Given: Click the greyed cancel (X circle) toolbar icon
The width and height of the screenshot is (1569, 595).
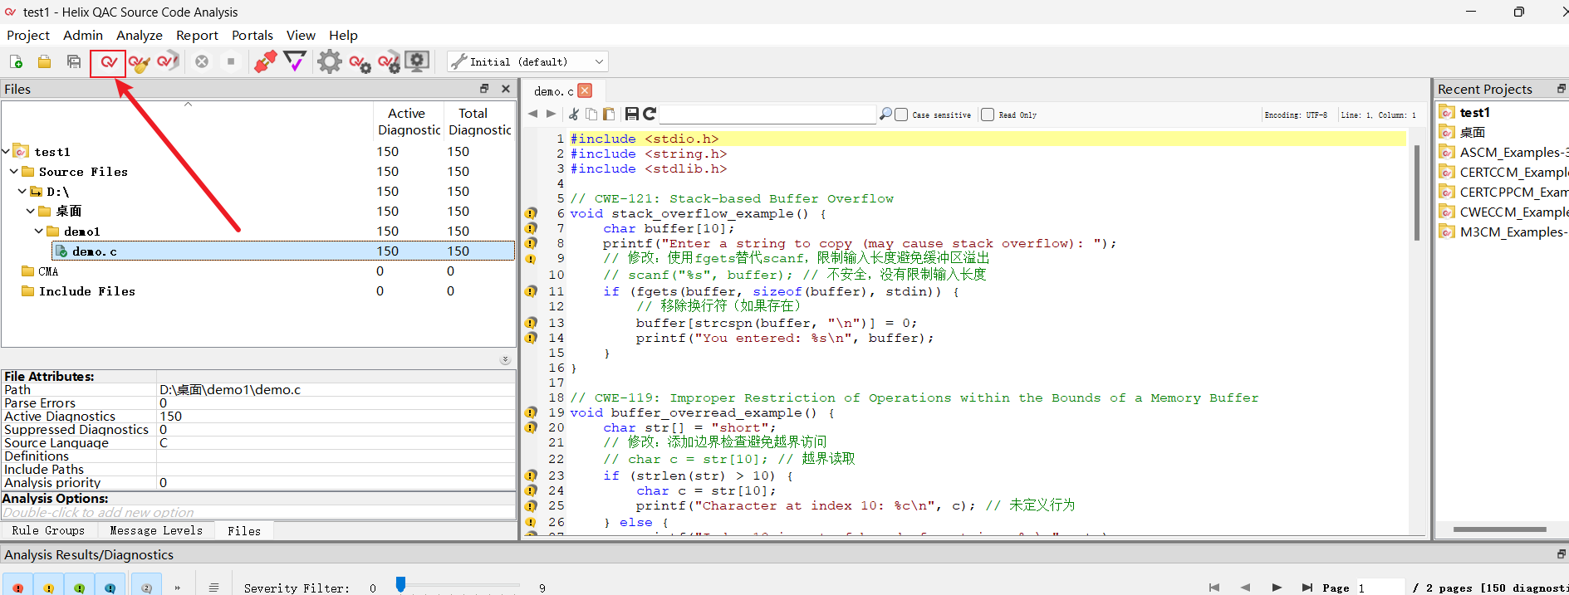Looking at the screenshot, I should [x=202, y=61].
